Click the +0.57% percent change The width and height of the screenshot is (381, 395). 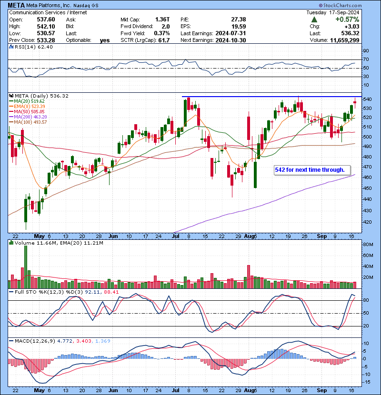click(347, 20)
